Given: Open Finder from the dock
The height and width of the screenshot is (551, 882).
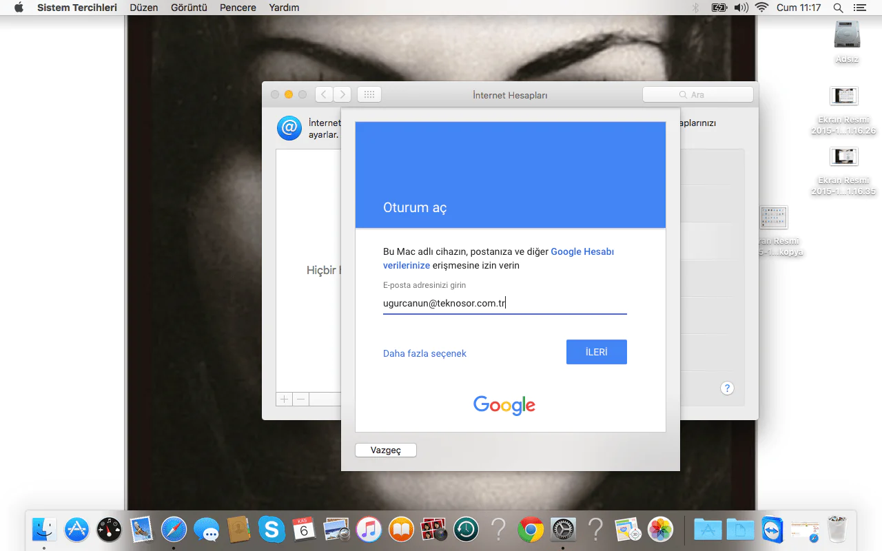Looking at the screenshot, I should pyautogui.click(x=44, y=529).
